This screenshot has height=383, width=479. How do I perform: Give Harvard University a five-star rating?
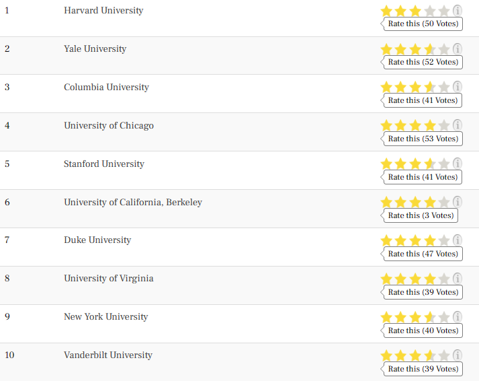(444, 11)
